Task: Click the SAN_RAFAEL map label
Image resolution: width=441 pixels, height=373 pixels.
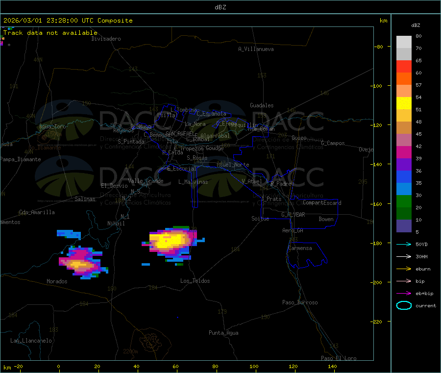Action: pyautogui.click(x=180, y=133)
